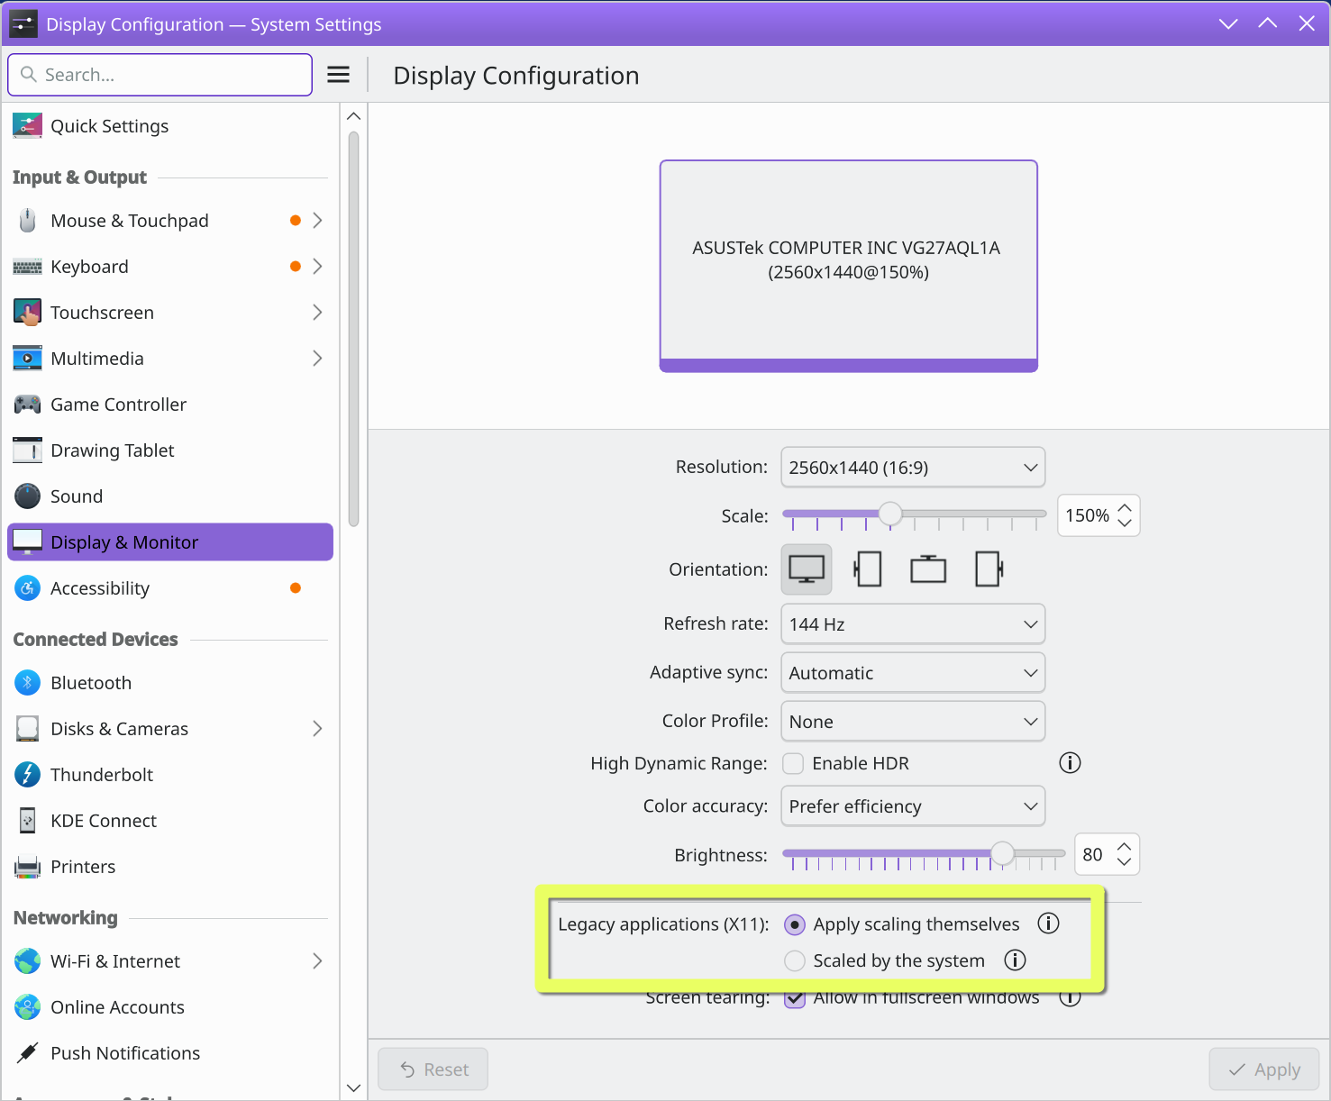
Task: Select Apply scaling themselves radio button
Action: coord(795,924)
